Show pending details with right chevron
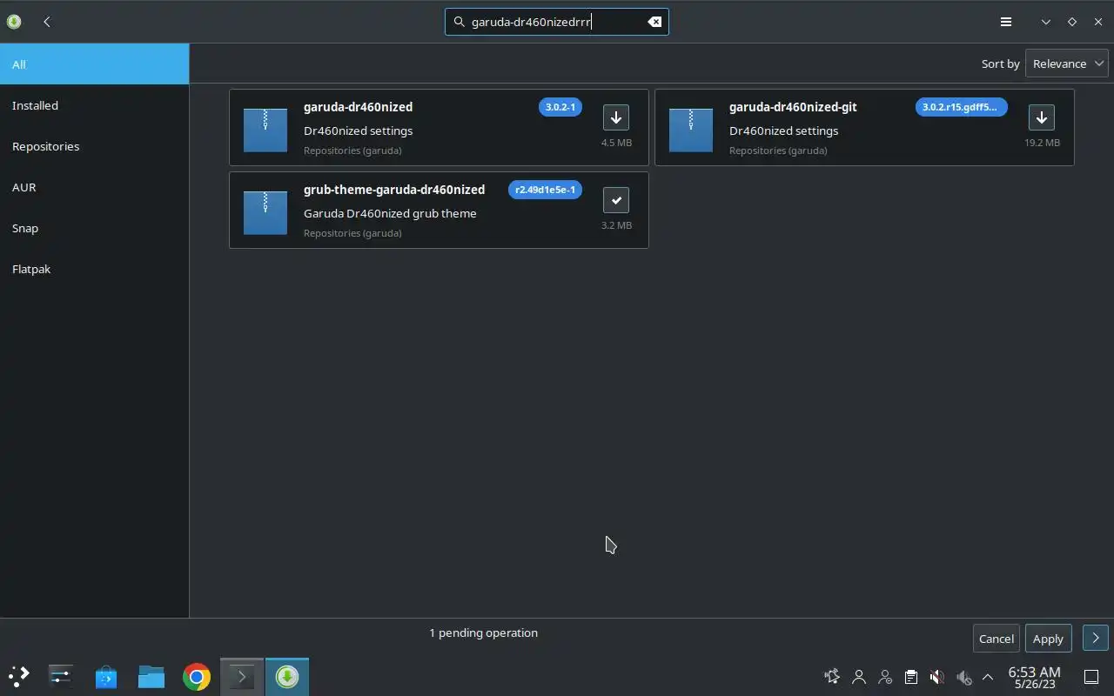1114x696 pixels. [1096, 639]
